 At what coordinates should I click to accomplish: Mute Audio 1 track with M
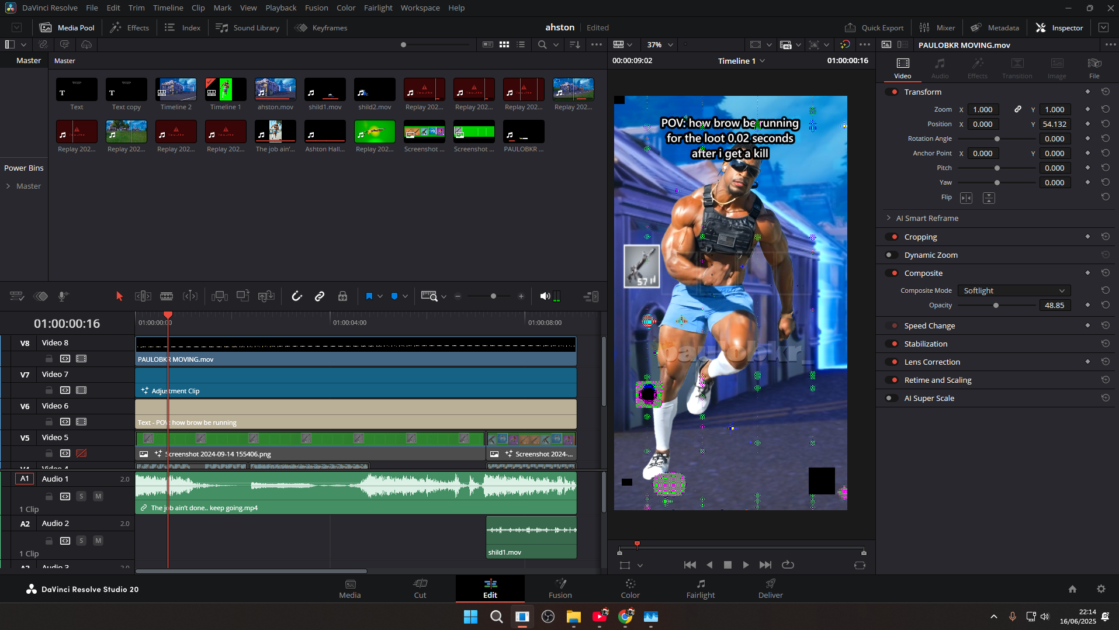tap(98, 496)
